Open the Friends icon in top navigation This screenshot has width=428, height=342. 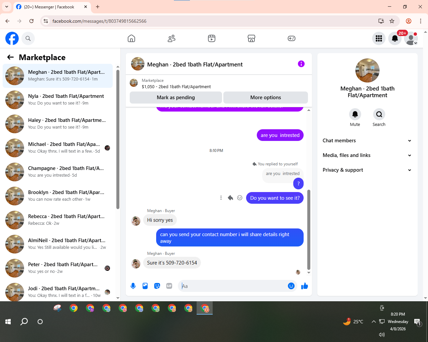pyautogui.click(x=172, y=38)
